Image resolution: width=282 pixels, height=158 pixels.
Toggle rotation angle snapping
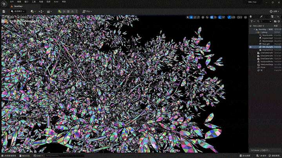pos(220,17)
